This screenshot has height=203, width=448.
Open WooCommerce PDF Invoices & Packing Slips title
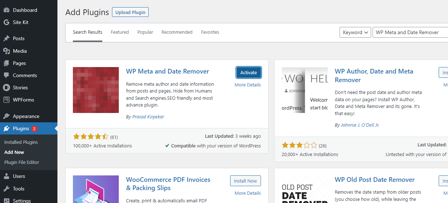click(168, 184)
